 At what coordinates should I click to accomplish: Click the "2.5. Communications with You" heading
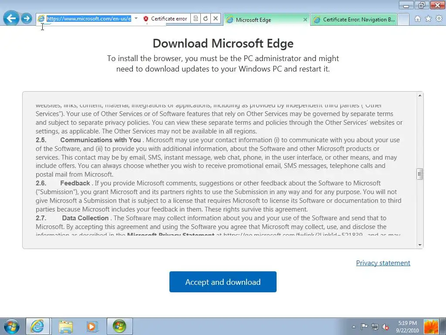coord(88,140)
